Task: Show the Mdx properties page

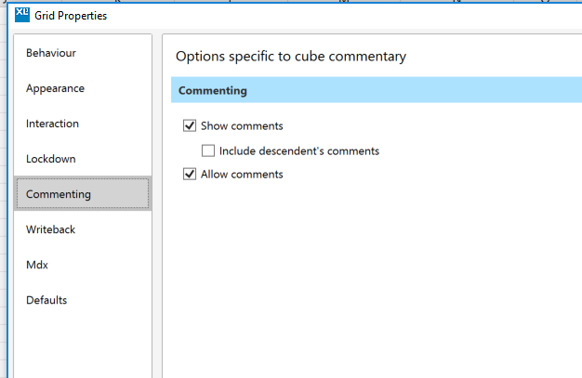Action: coord(36,265)
